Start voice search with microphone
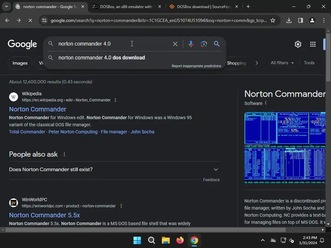 [191, 44]
